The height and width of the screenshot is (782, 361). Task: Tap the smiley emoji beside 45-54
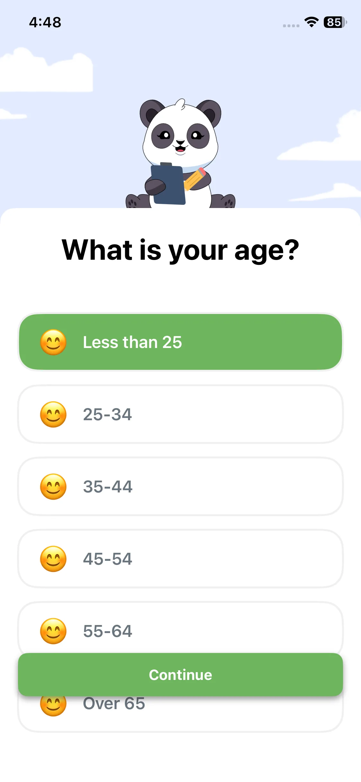click(53, 559)
